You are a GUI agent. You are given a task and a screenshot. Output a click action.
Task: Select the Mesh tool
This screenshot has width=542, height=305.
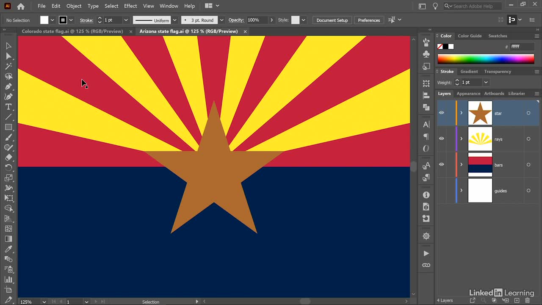tap(8, 229)
